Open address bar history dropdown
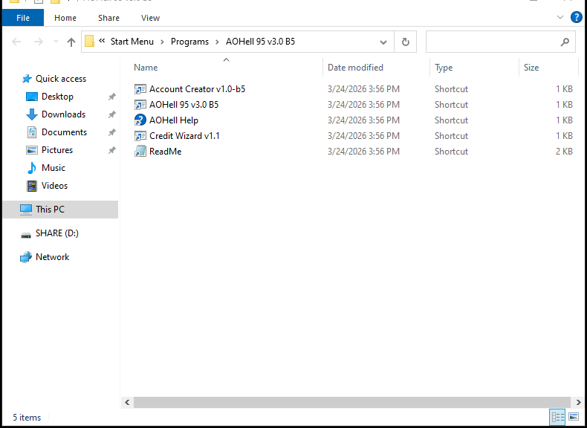This screenshot has width=587, height=428. 383,42
